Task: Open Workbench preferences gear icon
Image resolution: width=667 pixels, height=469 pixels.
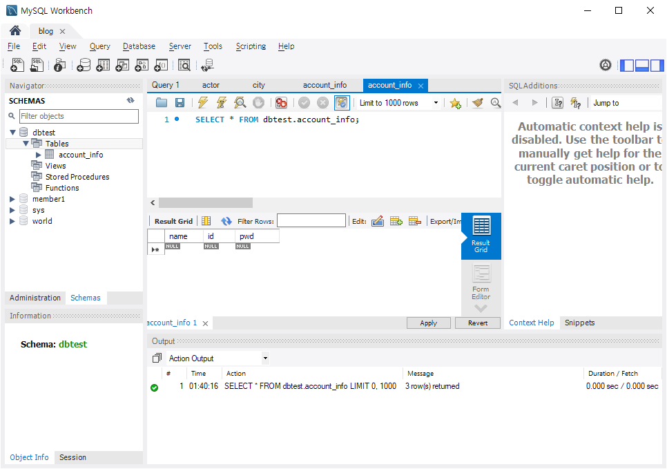Action: 606,65
